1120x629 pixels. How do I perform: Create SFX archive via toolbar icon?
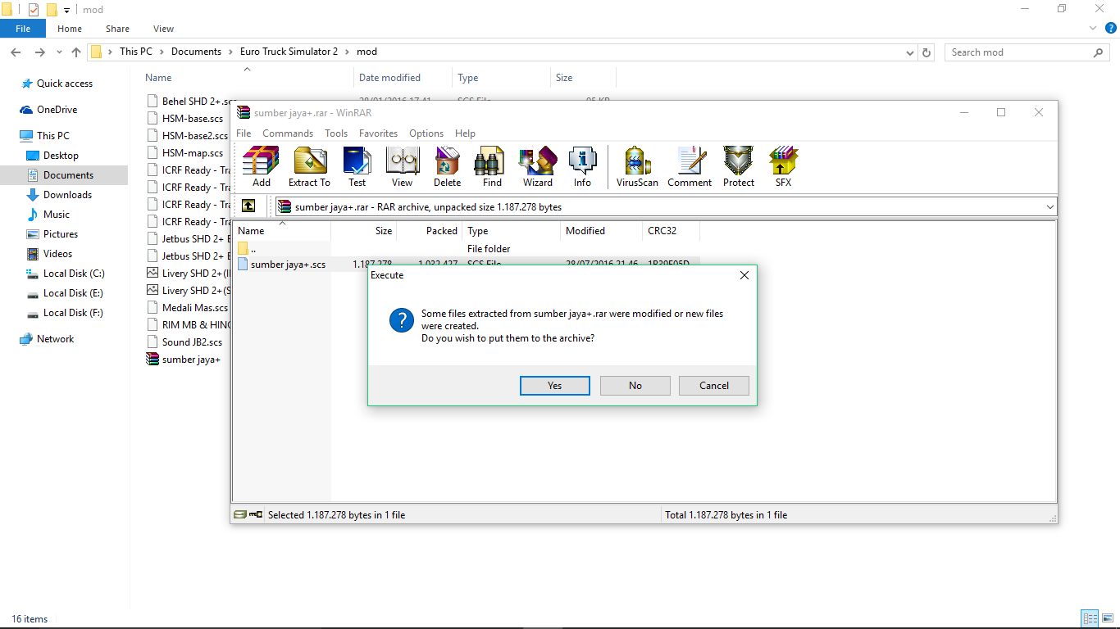[x=783, y=167]
